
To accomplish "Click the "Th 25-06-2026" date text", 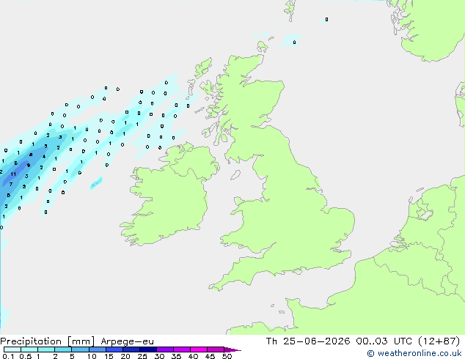I will click(x=308, y=341).
